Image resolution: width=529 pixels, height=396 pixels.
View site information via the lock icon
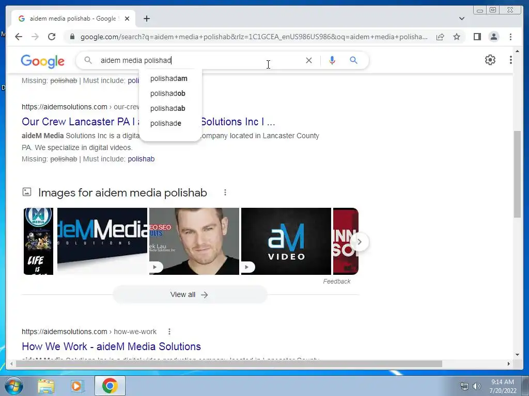tap(72, 37)
